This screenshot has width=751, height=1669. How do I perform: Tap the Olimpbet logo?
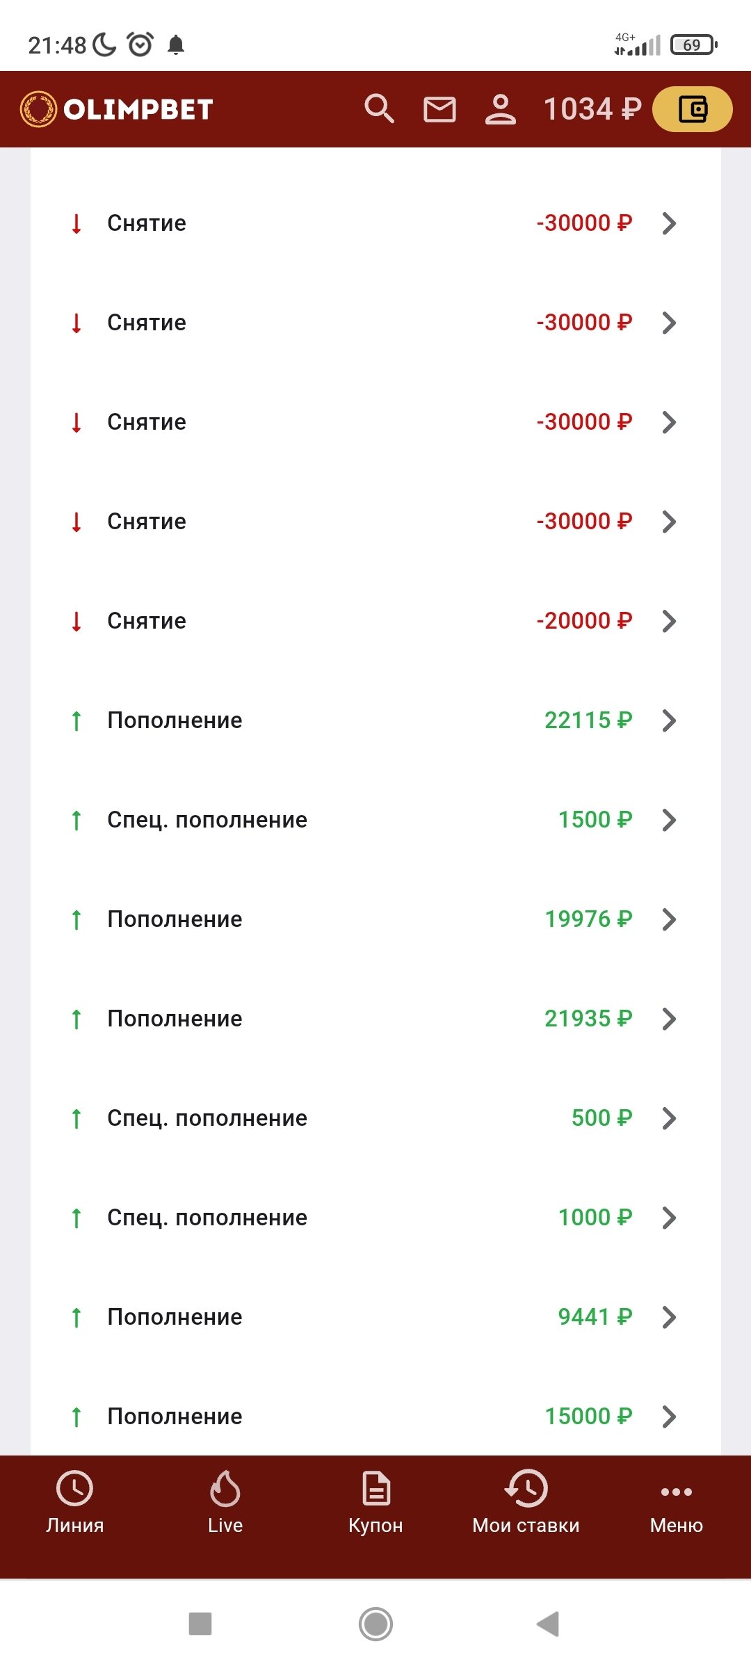coord(117,109)
